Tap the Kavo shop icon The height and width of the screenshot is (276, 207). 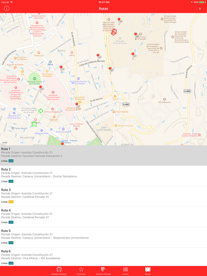(x=72, y=52)
